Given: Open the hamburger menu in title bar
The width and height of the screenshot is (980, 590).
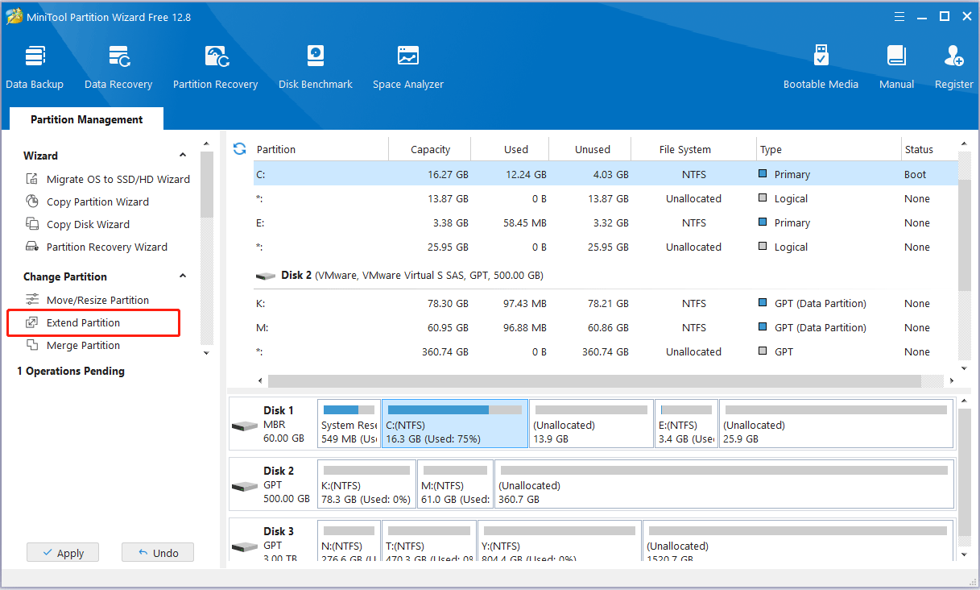Looking at the screenshot, I should point(899,16).
